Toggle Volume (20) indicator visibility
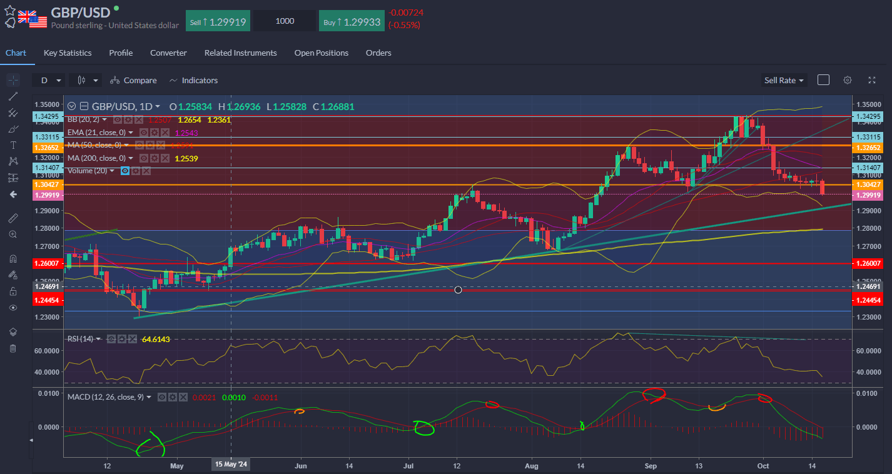The height and width of the screenshot is (474, 892). click(126, 171)
